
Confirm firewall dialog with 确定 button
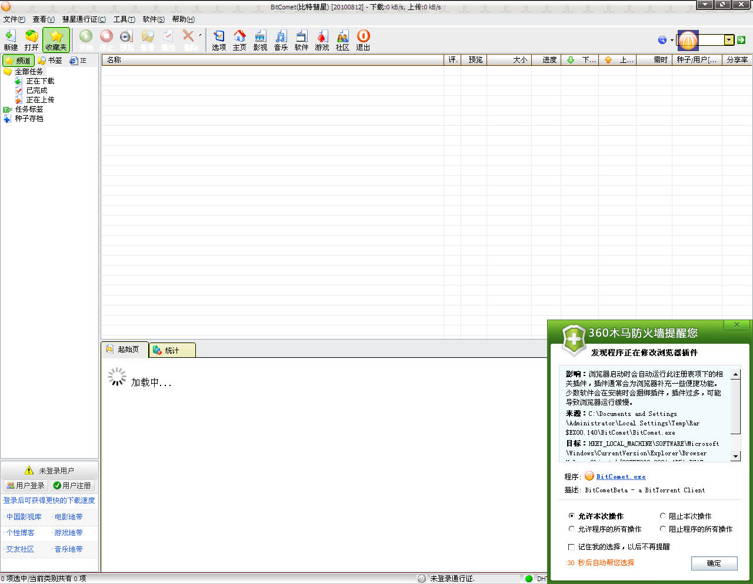pyautogui.click(x=714, y=563)
